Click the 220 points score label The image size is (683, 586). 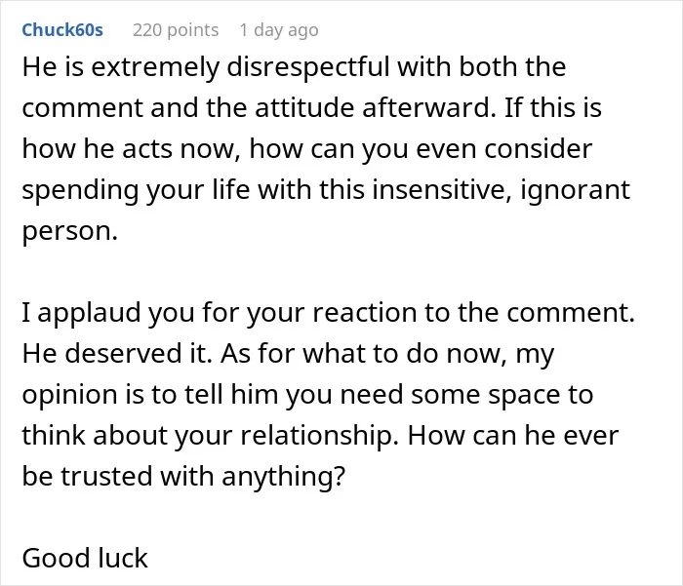[x=176, y=30]
